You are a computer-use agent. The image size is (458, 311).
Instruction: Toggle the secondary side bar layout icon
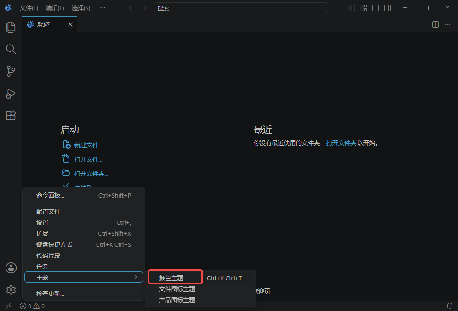388,8
